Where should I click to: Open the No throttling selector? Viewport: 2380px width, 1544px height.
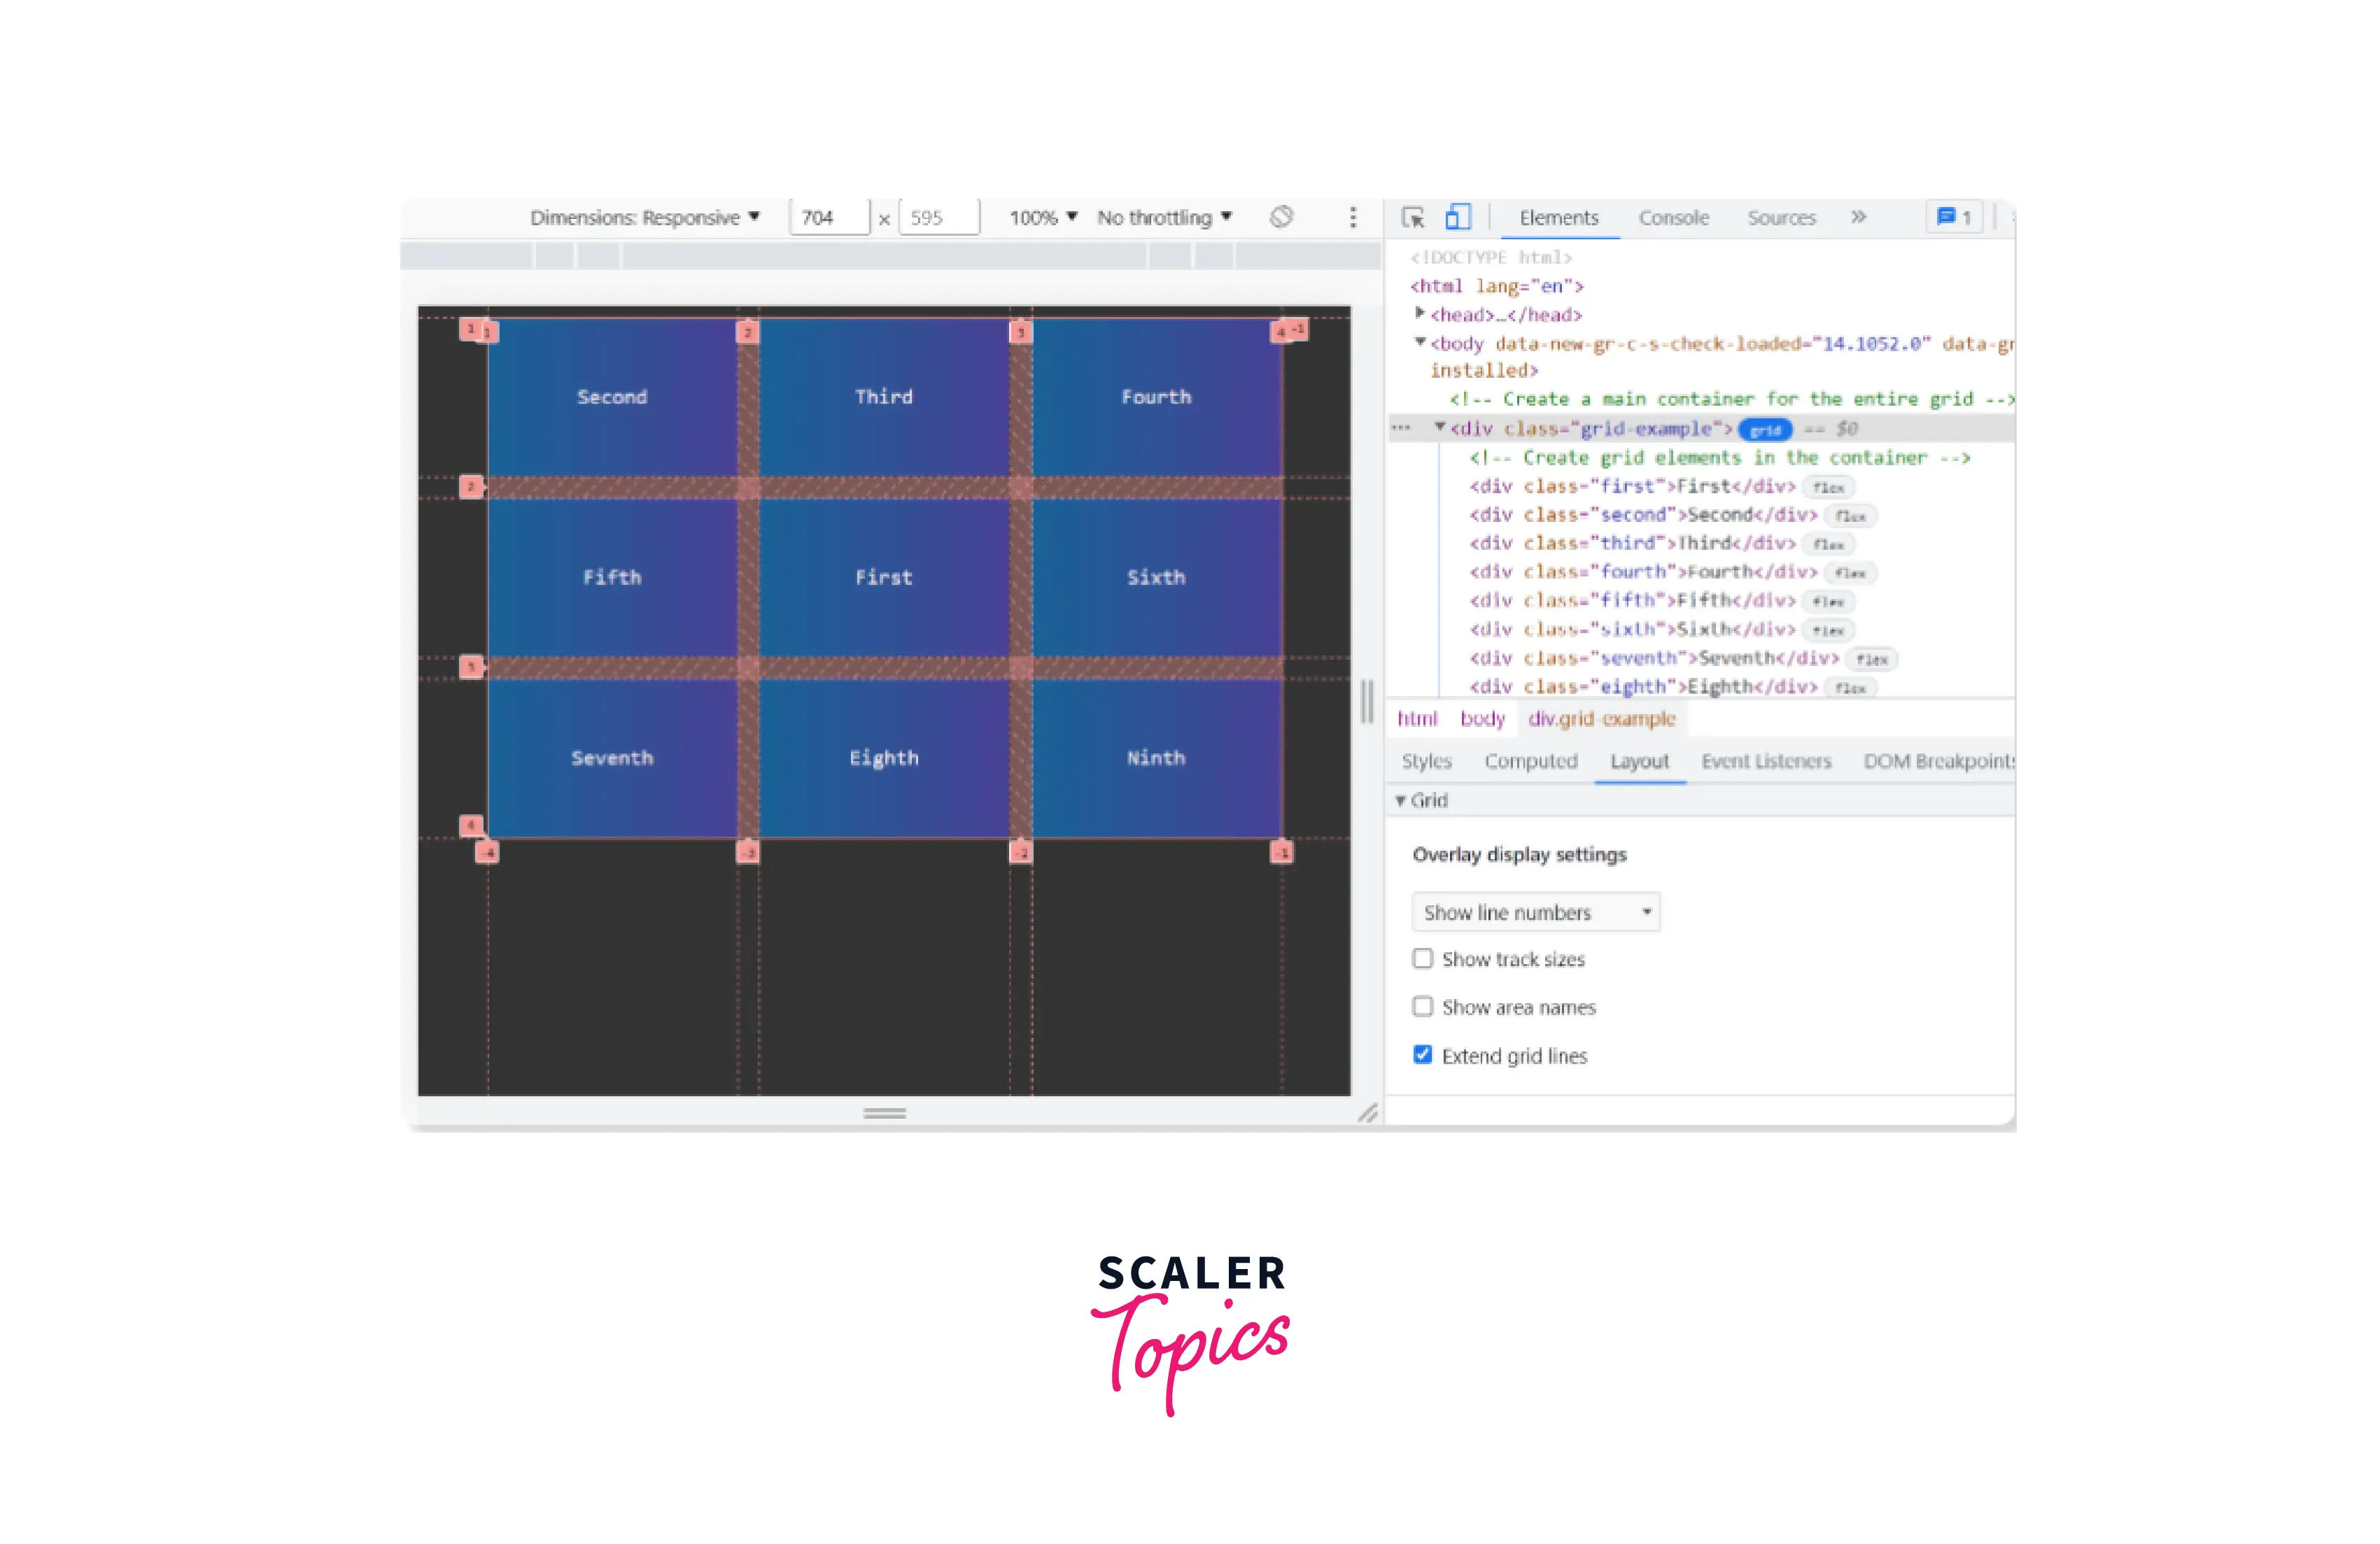(1164, 218)
